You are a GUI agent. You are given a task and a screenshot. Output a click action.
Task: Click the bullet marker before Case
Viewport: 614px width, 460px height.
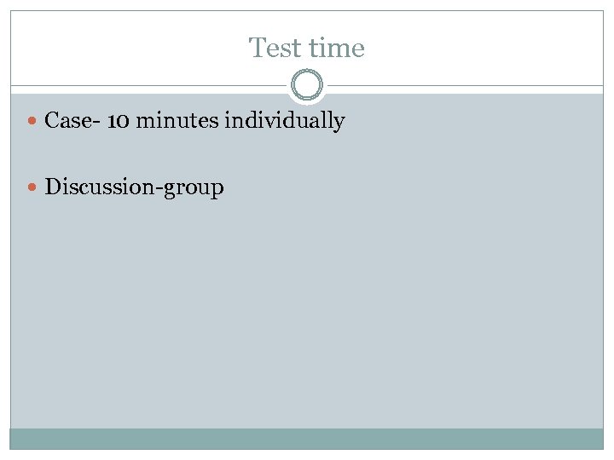click(x=32, y=122)
